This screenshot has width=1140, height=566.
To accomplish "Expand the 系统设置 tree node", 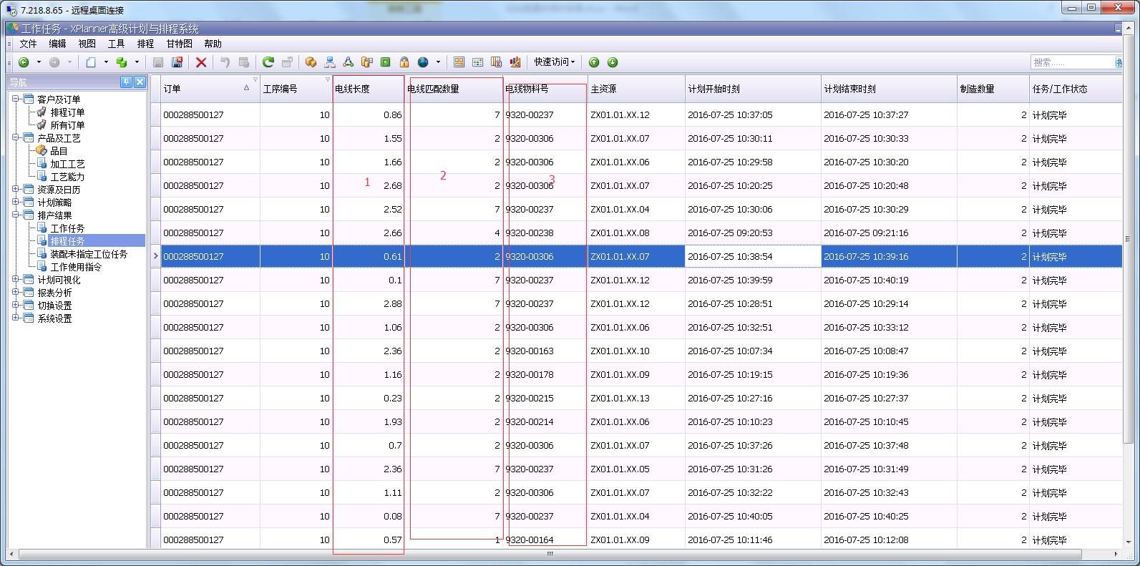I will [16, 318].
